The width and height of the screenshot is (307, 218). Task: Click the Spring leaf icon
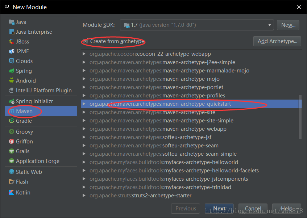[x=12, y=71]
